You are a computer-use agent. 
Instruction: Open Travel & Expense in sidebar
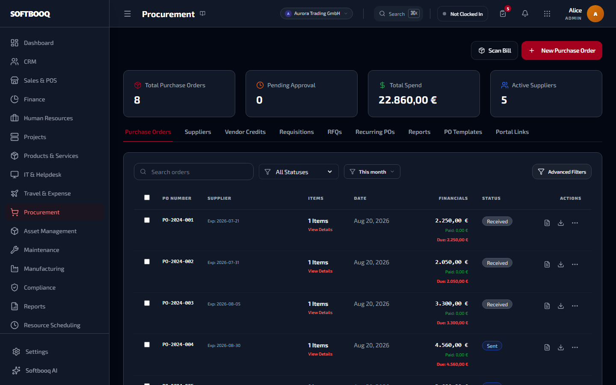click(x=55, y=193)
